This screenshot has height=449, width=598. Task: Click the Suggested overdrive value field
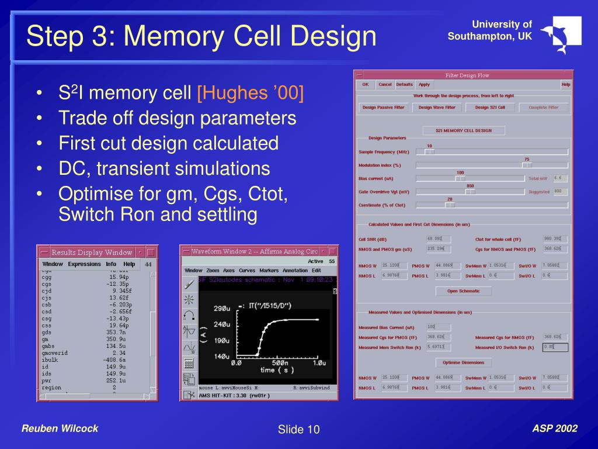[x=560, y=192]
